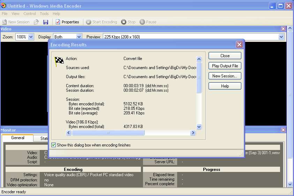
Task: Click the Voice quality audio settings text
Action: (89, 175)
